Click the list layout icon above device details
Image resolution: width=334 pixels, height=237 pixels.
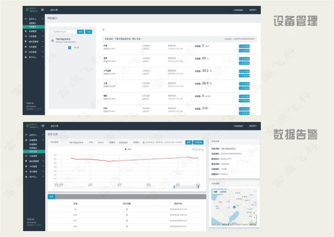103,30
